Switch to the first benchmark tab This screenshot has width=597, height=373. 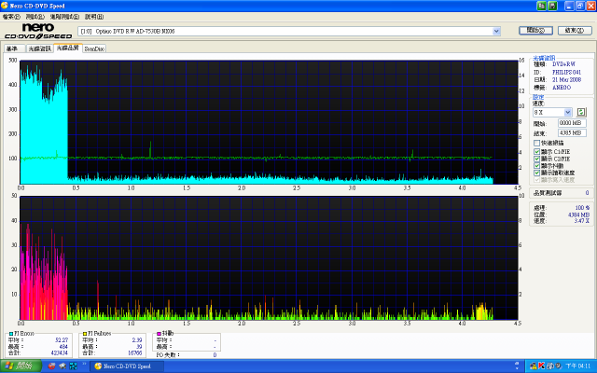click(15, 48)
